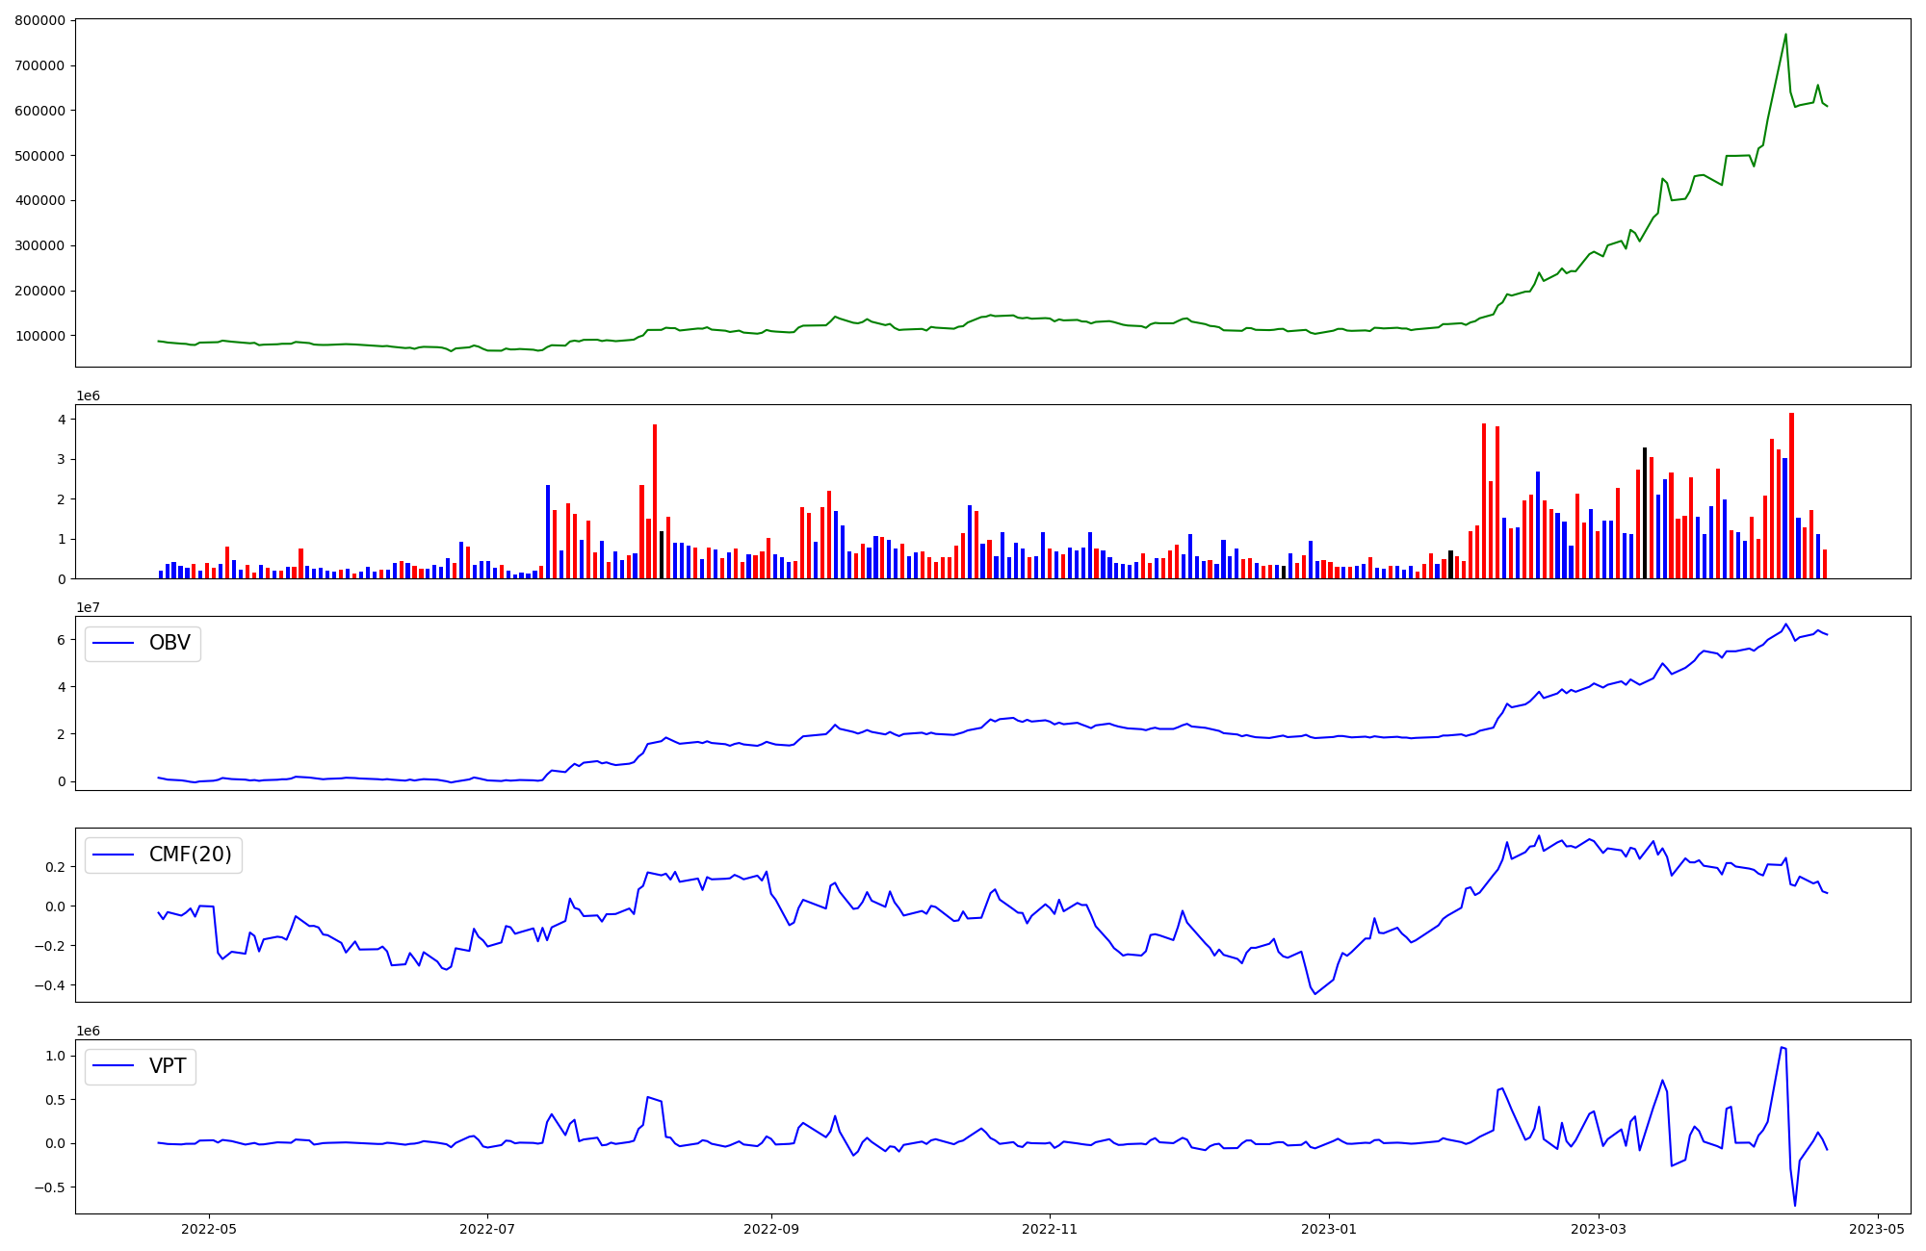Click the CMF(20) legend label
Viewport: 1926px width, 1251px height.
click(x=191, y=855)
